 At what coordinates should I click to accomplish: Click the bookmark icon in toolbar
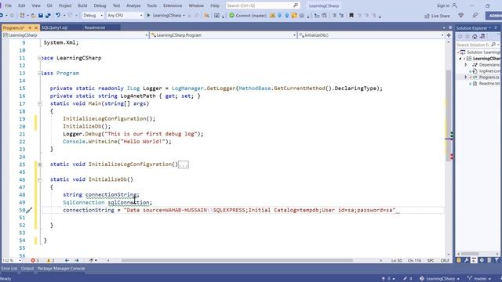pyautogui.click(x=351, y=16)
